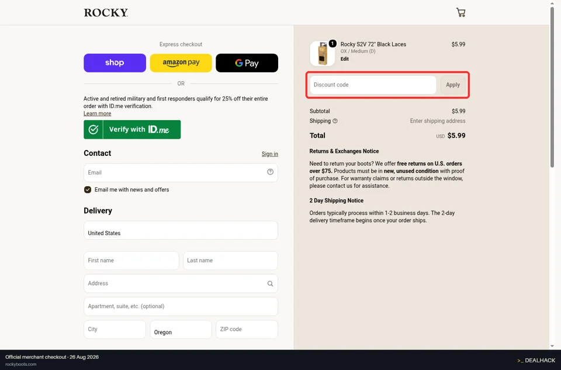Click the Sign in link
The height and width of the screenshot is (370, 561).
coord(270,154)
